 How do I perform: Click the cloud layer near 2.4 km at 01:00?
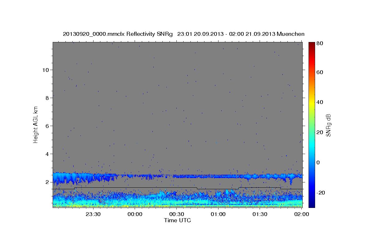click(x=218, y=176)
